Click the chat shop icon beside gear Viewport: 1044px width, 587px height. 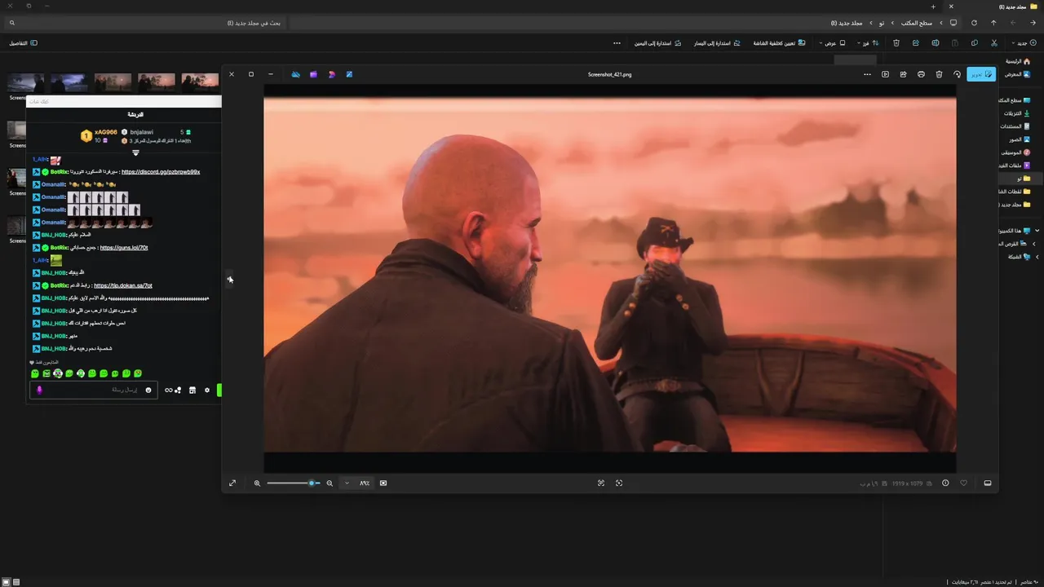pyautogui.click(x=192, y=391)
